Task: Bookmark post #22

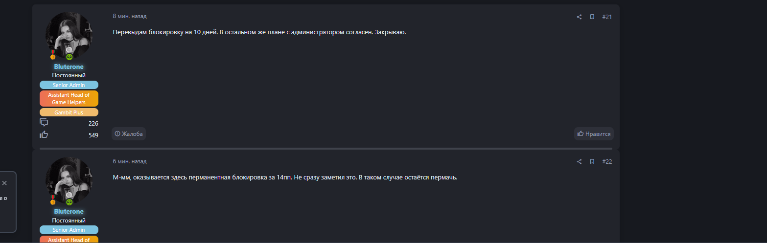Action: [x=592, y=162]
